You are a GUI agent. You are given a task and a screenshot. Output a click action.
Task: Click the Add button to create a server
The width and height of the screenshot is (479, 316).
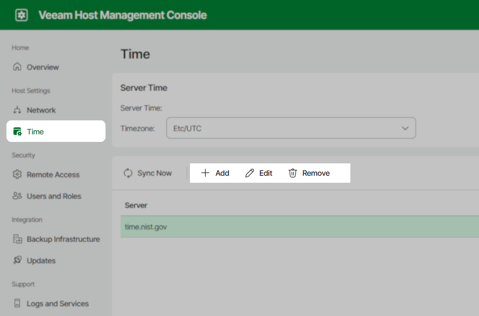click(215, 173)
